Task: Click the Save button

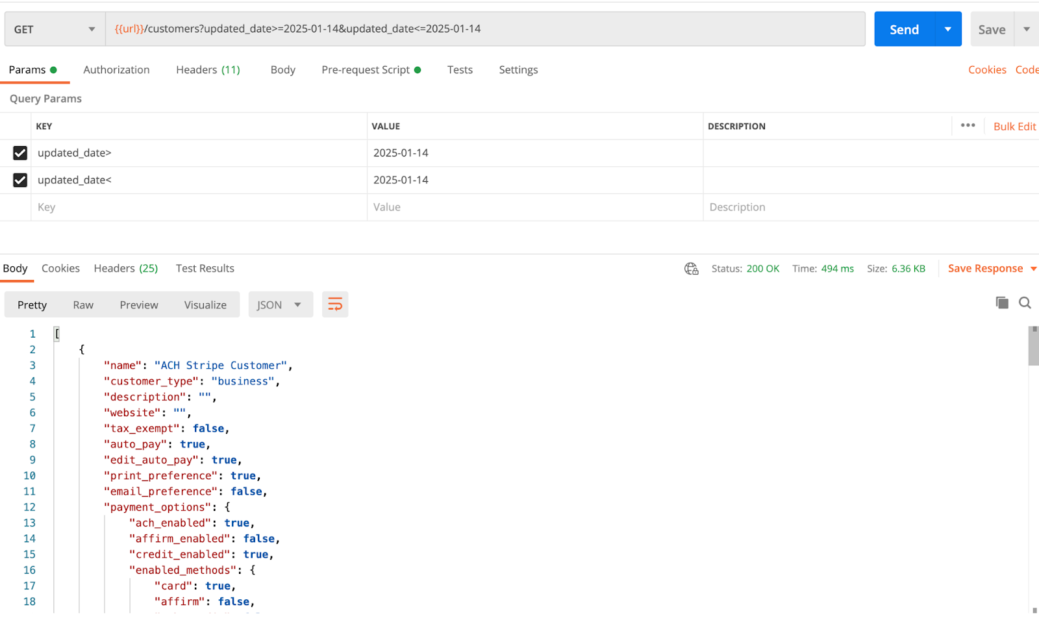Action: point(992,29)
